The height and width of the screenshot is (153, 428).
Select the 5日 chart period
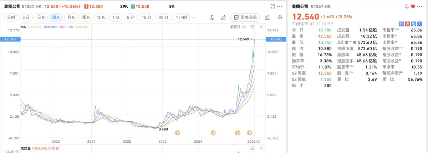click(x=26, y=17)
